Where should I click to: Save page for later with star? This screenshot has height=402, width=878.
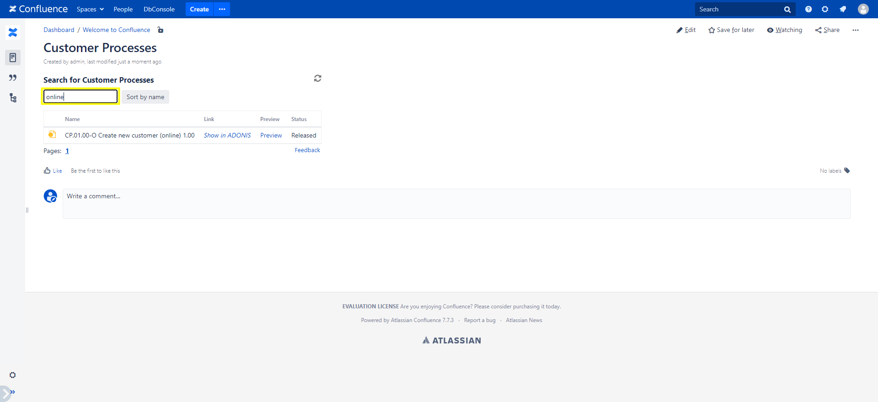(x=731, y=30)
